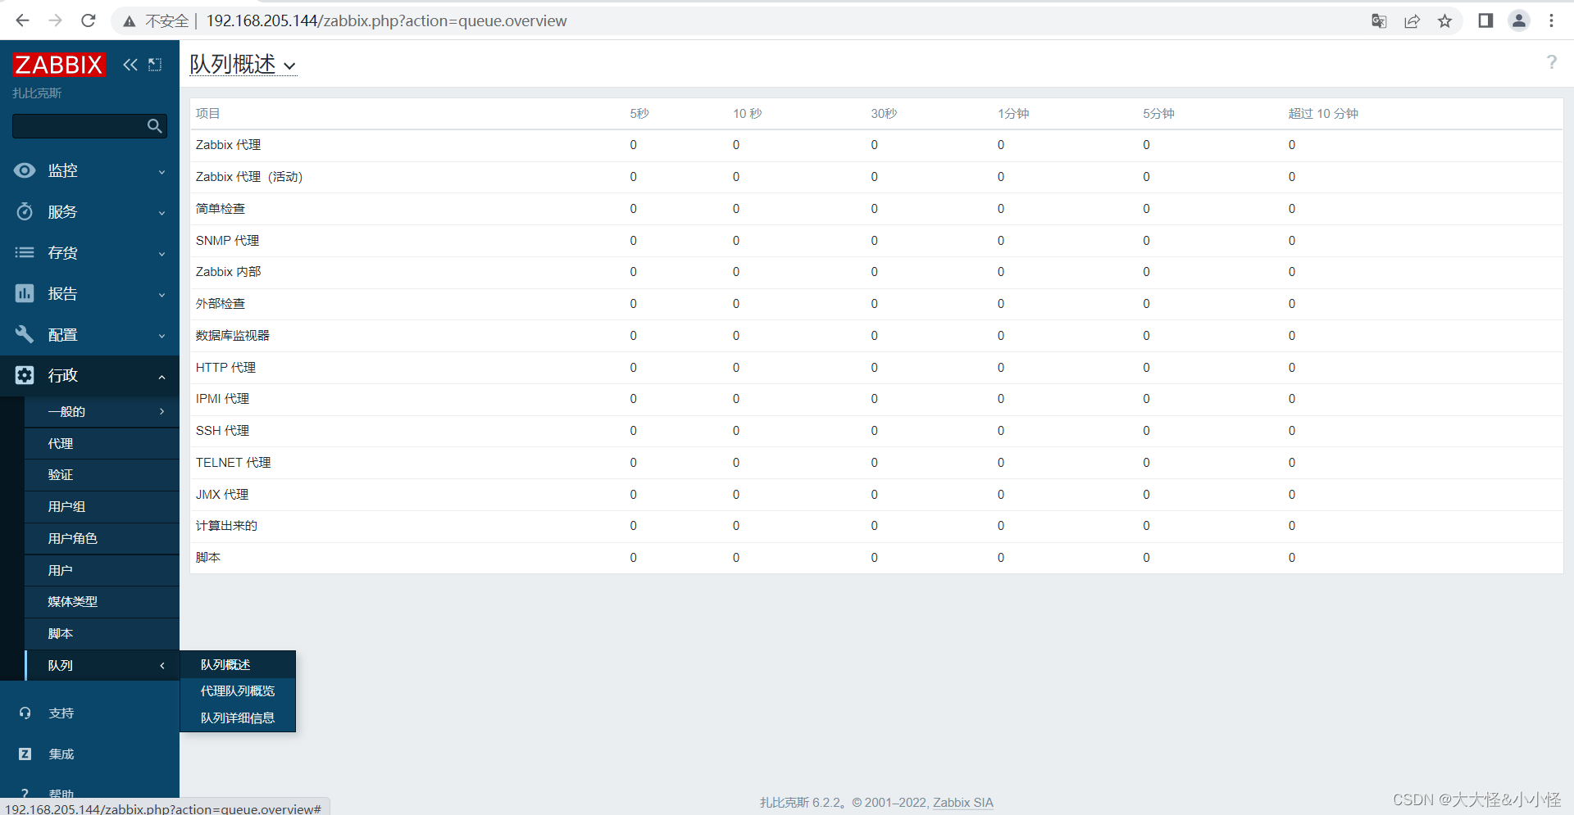This screenshot has width=1574, height=815.
Task: Open the browser side panel icon
Action: pyautogui.click(x=1485, y=21)
